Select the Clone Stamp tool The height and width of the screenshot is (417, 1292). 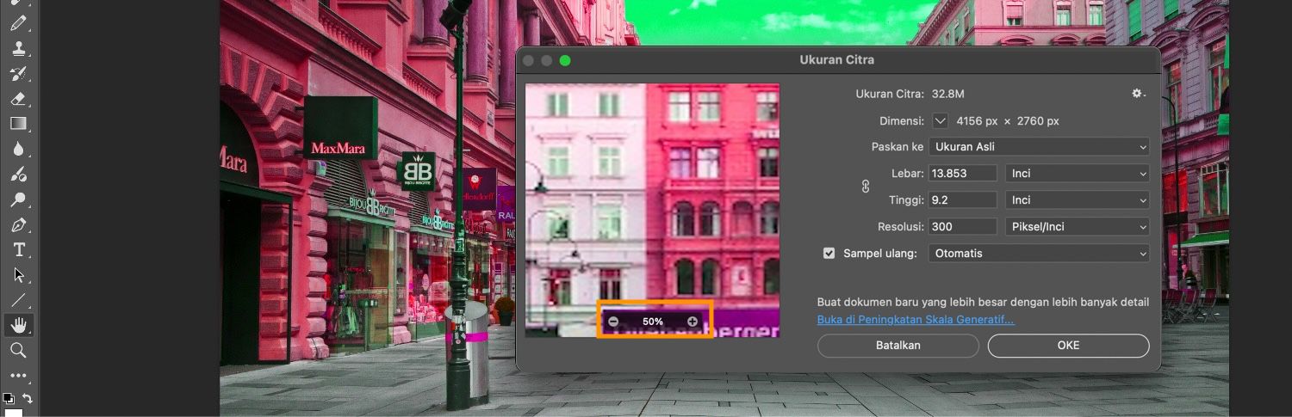(18, 49)
